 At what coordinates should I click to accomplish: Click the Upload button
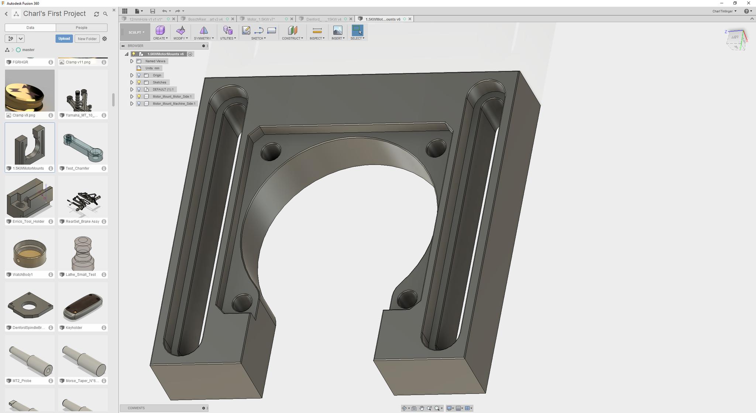point(64,39)
